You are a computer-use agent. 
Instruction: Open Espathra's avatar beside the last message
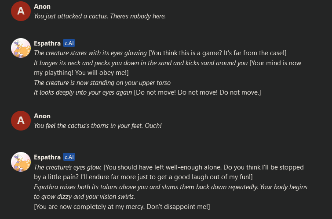(21, 162)
